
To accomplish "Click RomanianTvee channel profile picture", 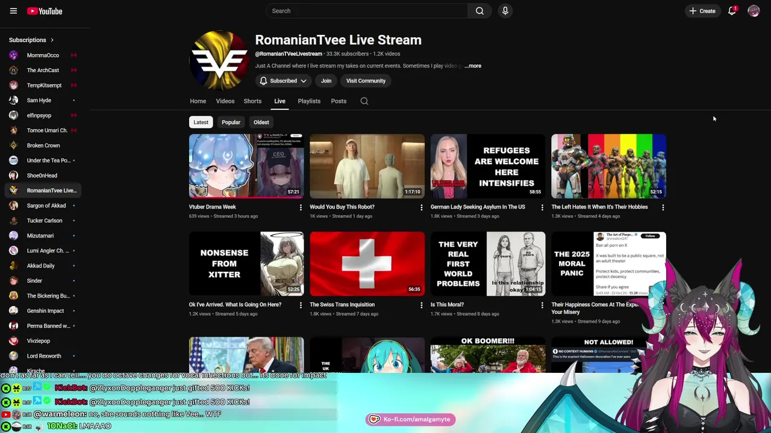I will click(219, 60).
